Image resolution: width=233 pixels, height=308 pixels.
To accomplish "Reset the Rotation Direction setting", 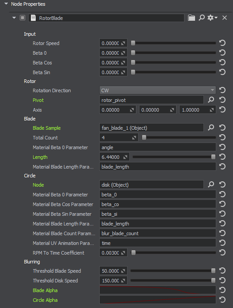I will coord(222,90).
